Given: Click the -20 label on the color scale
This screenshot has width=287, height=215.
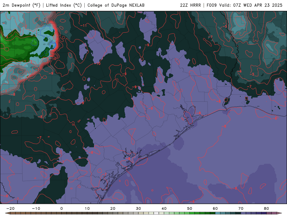Looking at the screenshot, I should pos(10,209).
